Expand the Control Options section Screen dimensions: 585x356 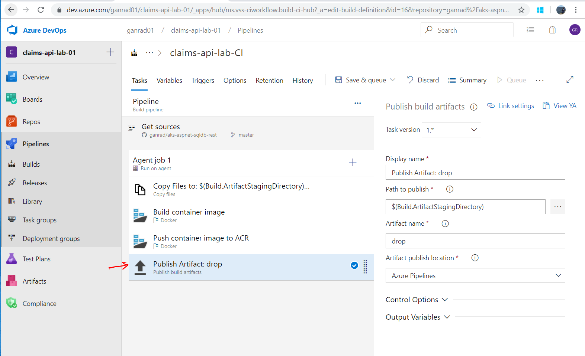417,300
